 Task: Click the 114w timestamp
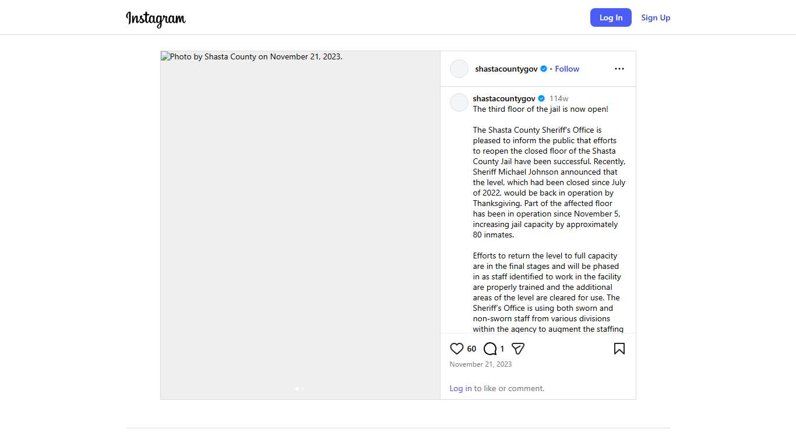tap(558, 98)
